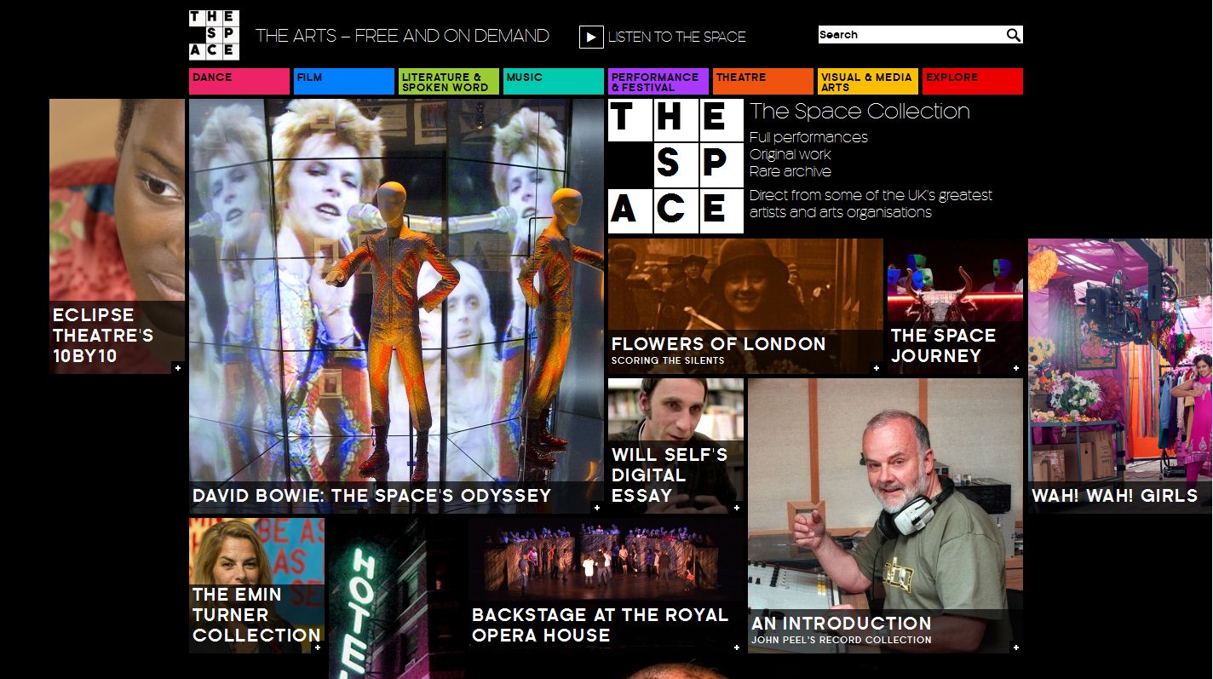This screenshot has width=1213, height=679.
Task: Click the large The Space crossword logo tile
Action: pyautogui.click(x=675, y=166)
